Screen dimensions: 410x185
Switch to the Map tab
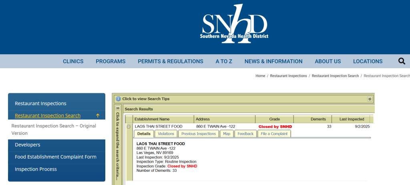pyautogui.click(x=227, y=134)
